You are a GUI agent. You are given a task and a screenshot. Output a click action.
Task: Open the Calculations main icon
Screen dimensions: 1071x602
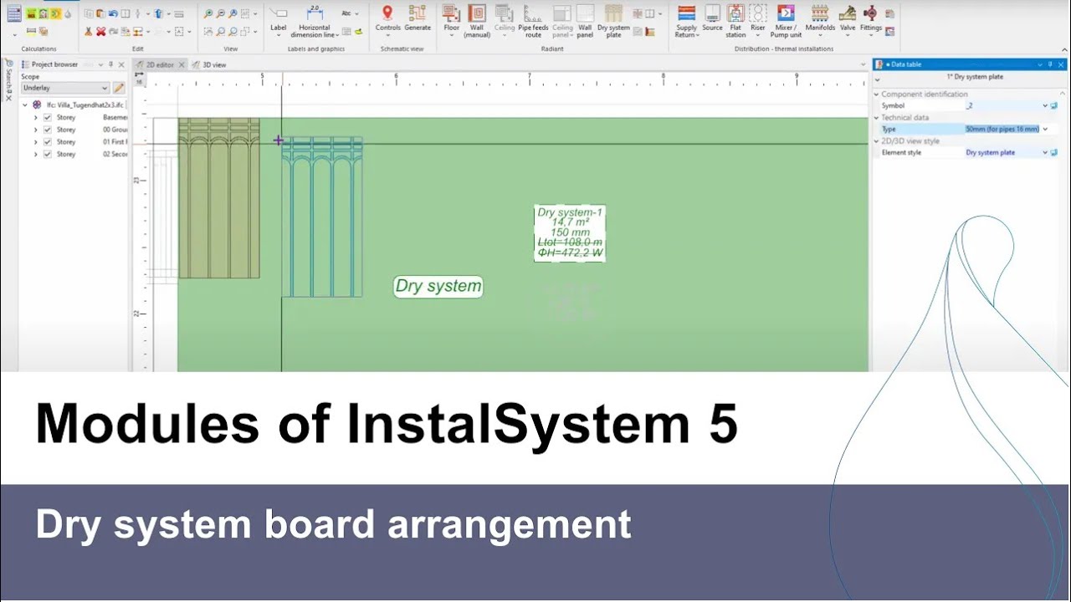pos(14,13)
